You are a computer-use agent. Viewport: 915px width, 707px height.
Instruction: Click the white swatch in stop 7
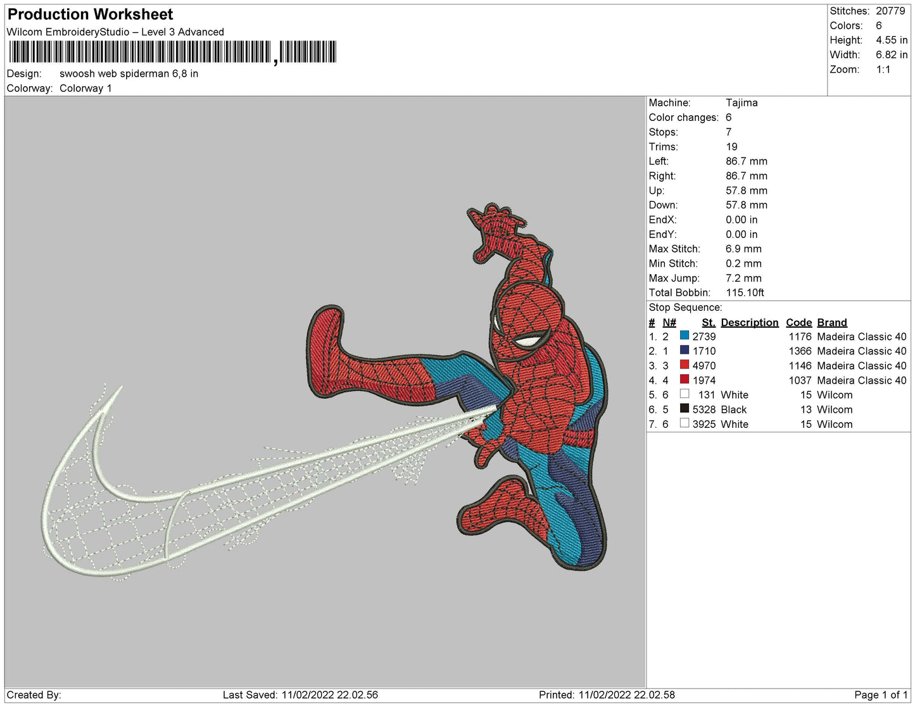coord(684,423)
